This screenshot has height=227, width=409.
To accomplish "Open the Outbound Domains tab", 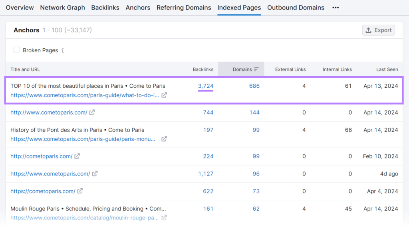I will (296, 8).
